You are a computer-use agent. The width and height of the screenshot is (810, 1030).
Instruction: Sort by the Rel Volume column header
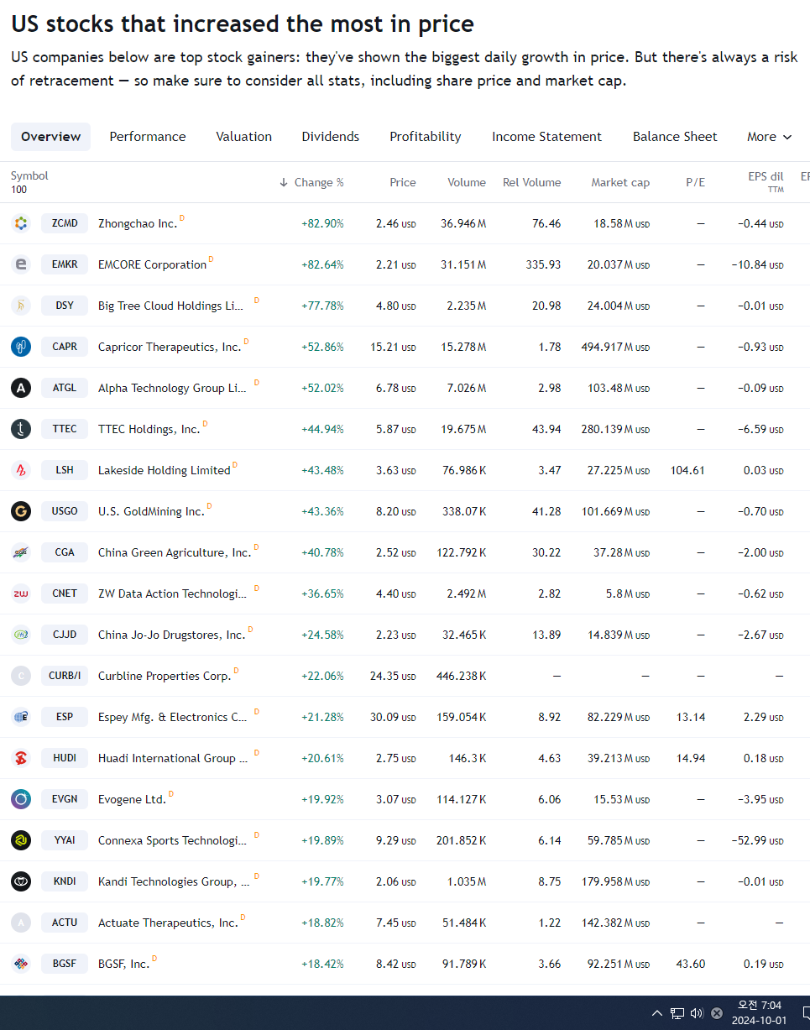532,182
